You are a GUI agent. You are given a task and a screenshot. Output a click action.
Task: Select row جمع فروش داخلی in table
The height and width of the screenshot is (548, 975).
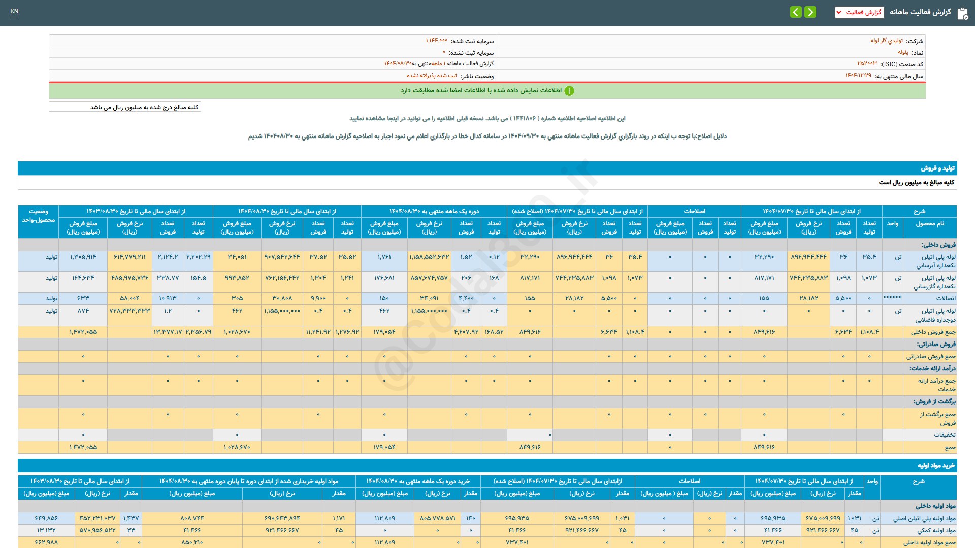(933, 332)
